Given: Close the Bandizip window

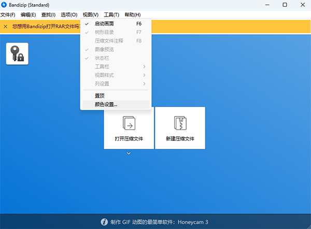Looking at the screenshot, I should point(303,5).
